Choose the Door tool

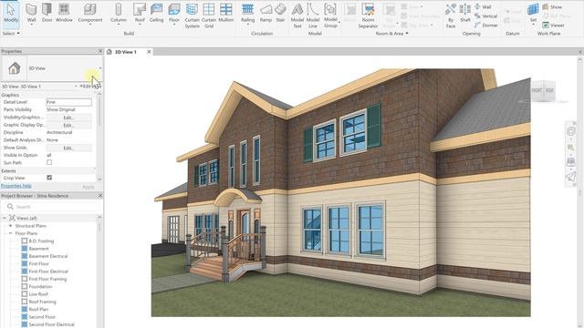(47, 13)
